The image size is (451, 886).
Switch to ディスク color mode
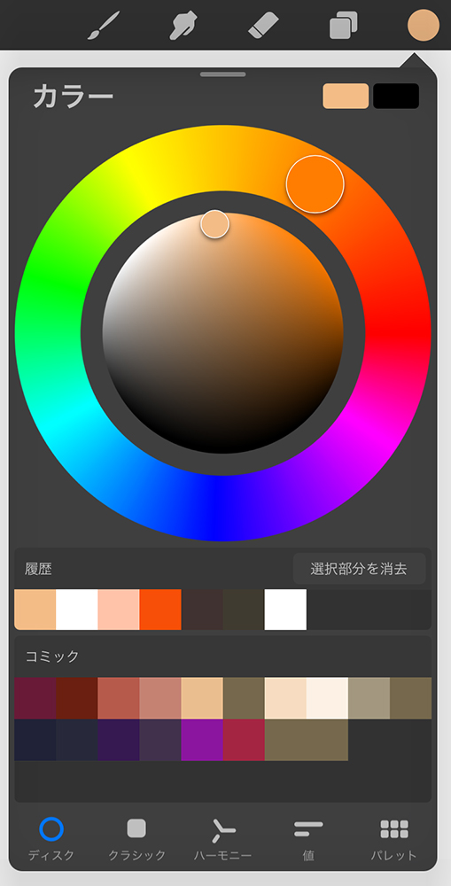[x=51, y=838]
